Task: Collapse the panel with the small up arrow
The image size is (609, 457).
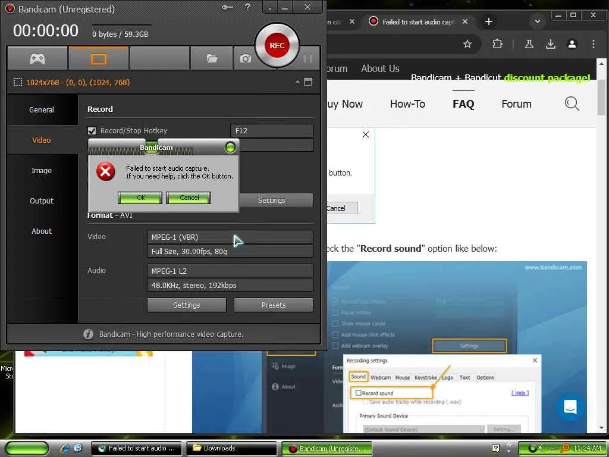Action: coord(297,82)
